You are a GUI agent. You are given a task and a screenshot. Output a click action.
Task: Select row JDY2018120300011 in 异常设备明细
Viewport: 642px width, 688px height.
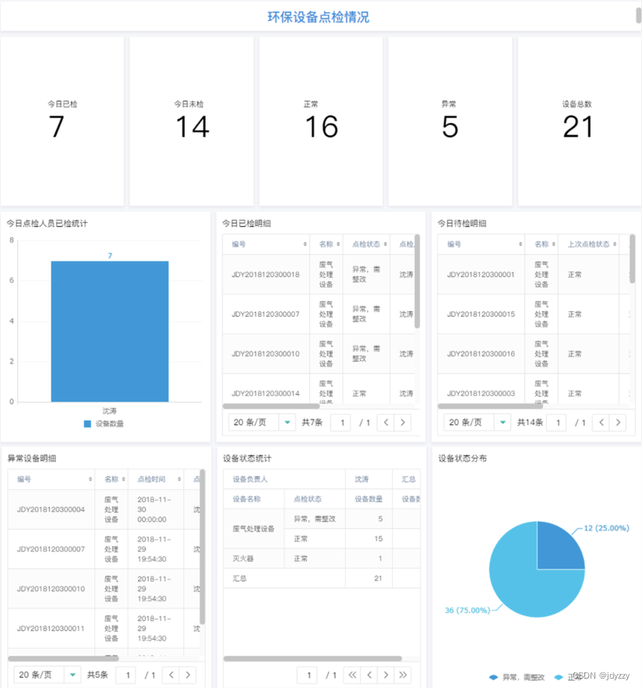click(104, 629)
